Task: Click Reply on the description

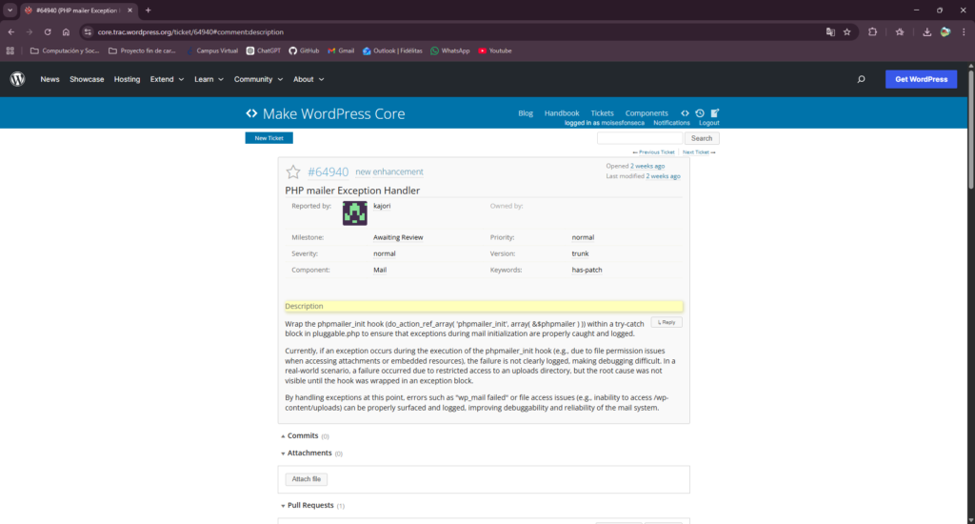Action: [x=667, y=322]
